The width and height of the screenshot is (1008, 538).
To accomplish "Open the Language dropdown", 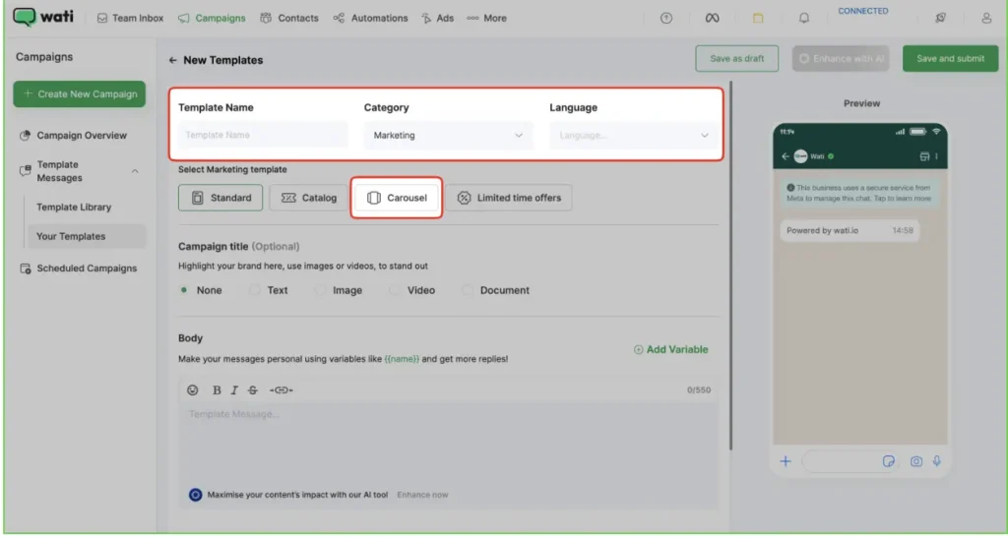I will pos(634,136).
